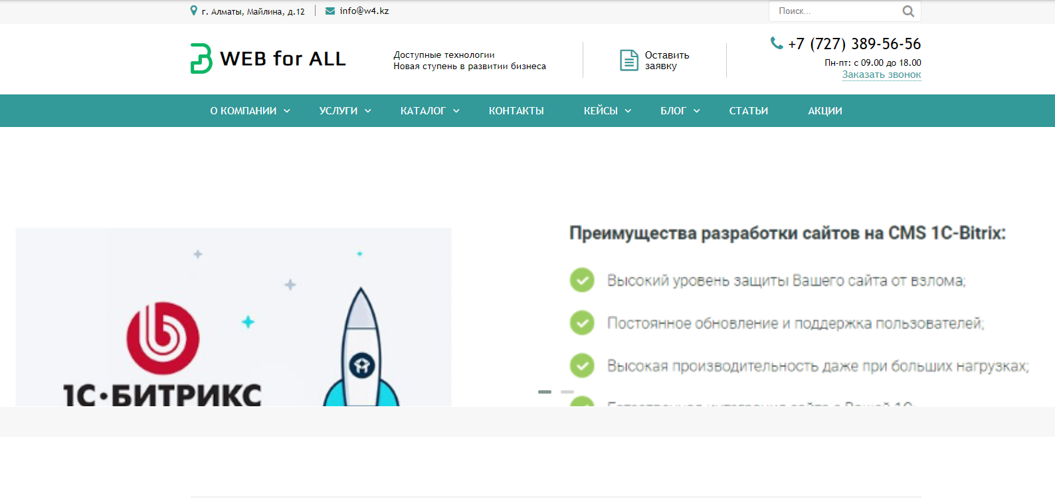
Task: Open the КАТАЛОГ menu item
Action: (423, 111)
